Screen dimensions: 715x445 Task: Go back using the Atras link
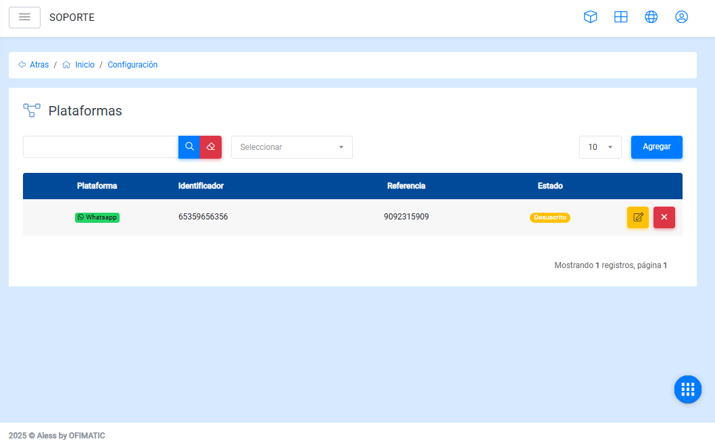(x=39, y=65)
